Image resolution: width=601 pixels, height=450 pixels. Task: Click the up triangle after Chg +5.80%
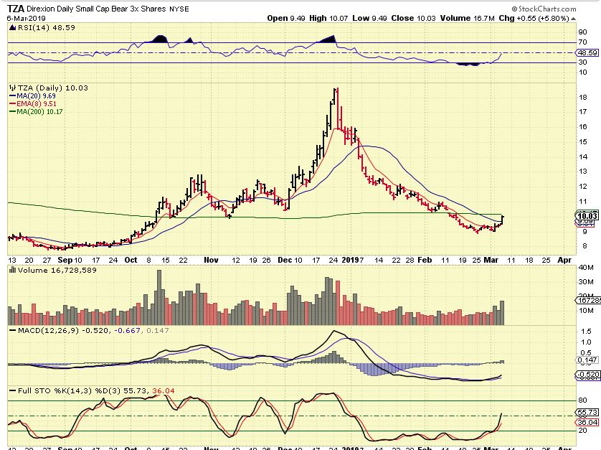tap(574, 19)
